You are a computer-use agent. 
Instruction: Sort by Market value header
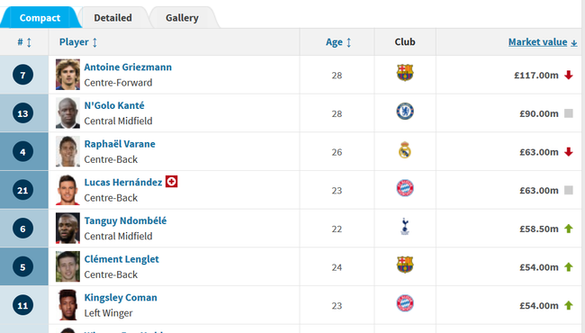543,42
